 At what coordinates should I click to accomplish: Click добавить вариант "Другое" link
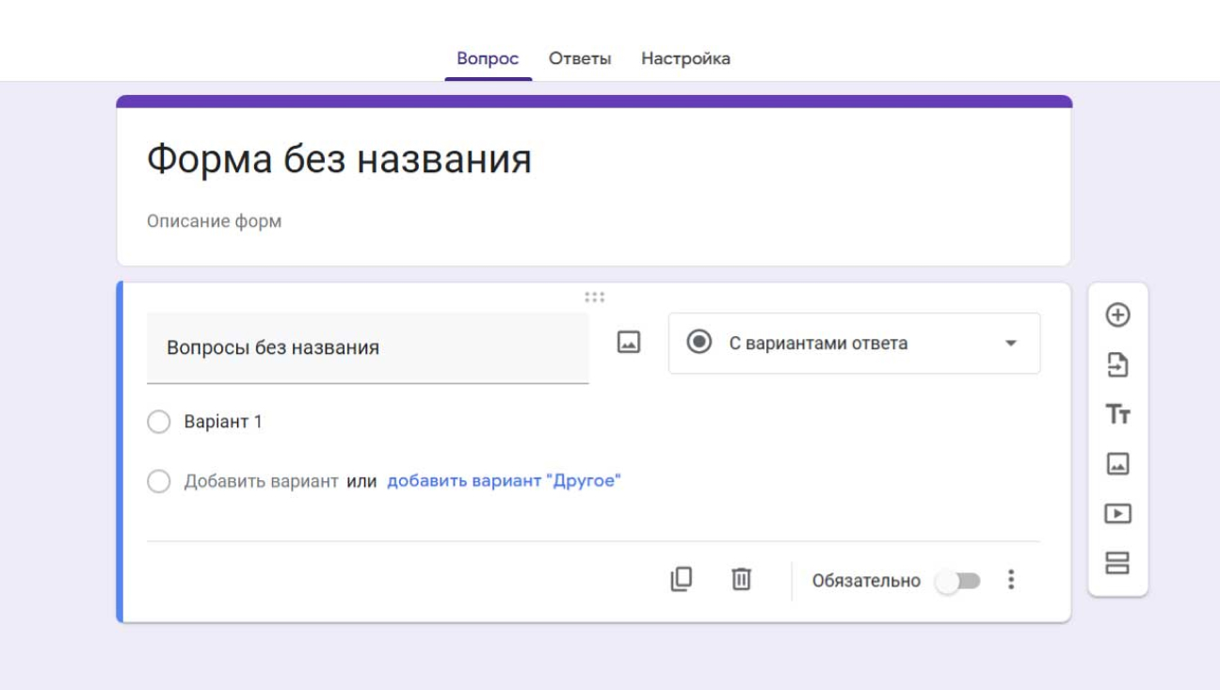(x=504, y=481)
